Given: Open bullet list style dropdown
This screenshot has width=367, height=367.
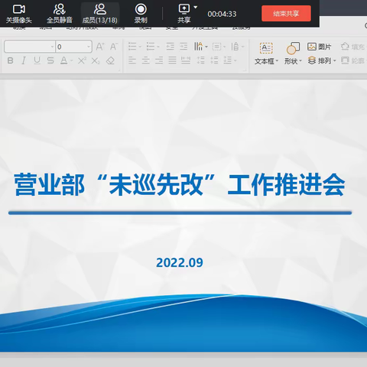Looking at the screenshot, I should click(140, 47).
